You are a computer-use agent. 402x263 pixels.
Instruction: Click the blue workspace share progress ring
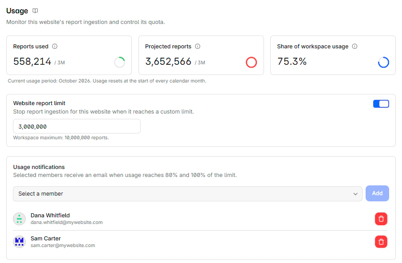[383, 62]
